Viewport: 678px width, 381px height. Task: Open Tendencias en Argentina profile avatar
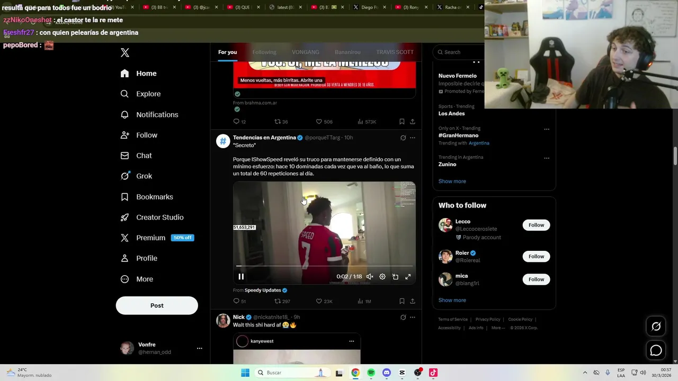click(222, 141)
